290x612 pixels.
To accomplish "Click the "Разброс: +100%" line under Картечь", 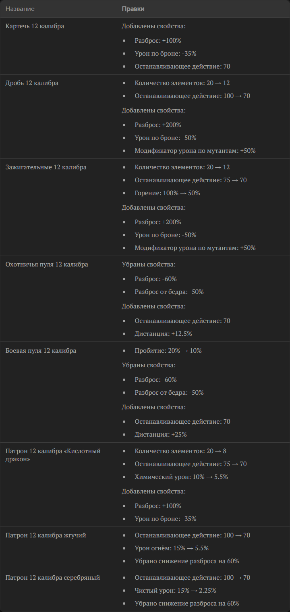I will coord(158,41).
